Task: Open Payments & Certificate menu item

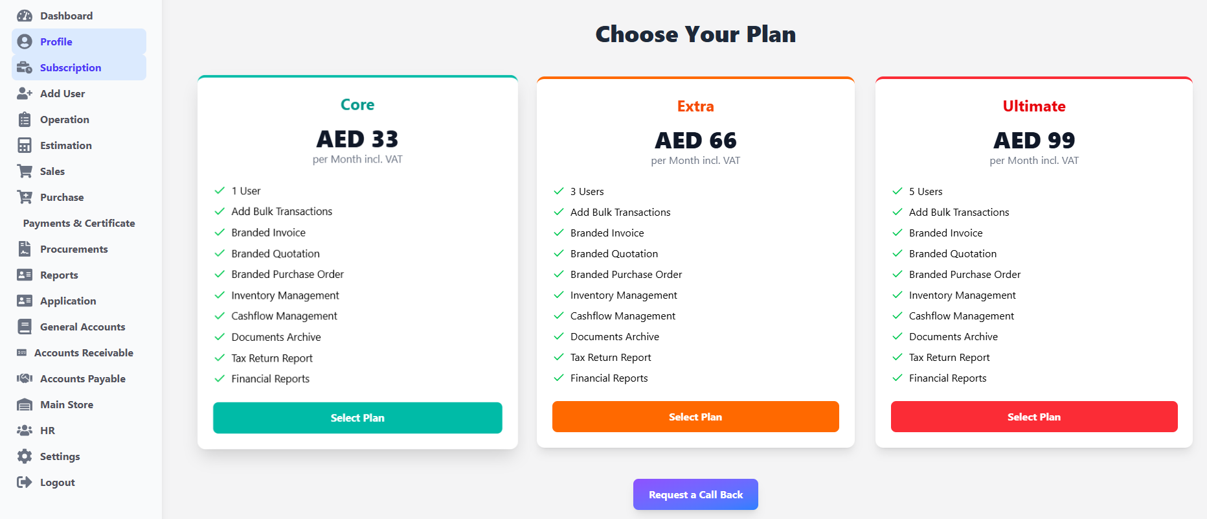Action: click(79, 223)
